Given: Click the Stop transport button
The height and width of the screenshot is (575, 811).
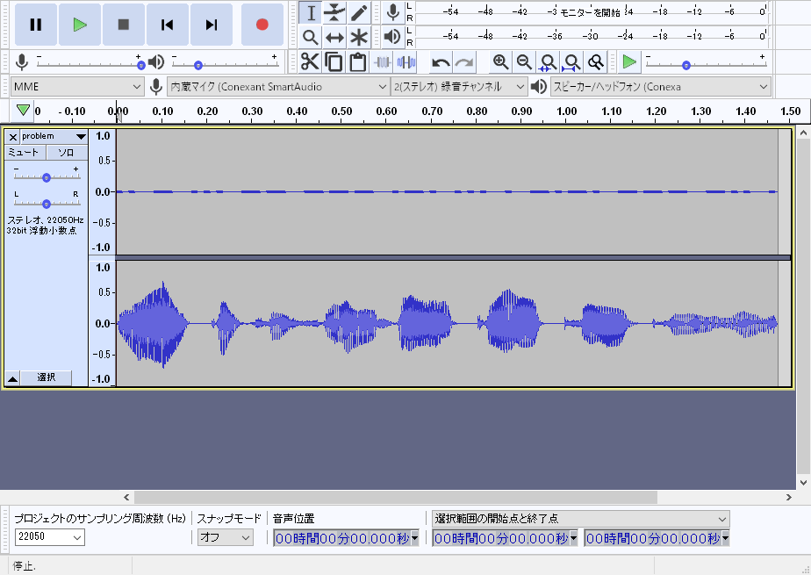Looking at the screenshot, I should tap(124, 25).
